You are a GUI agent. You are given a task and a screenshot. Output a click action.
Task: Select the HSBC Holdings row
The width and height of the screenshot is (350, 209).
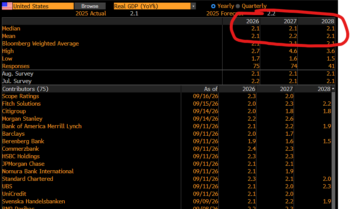167,156
